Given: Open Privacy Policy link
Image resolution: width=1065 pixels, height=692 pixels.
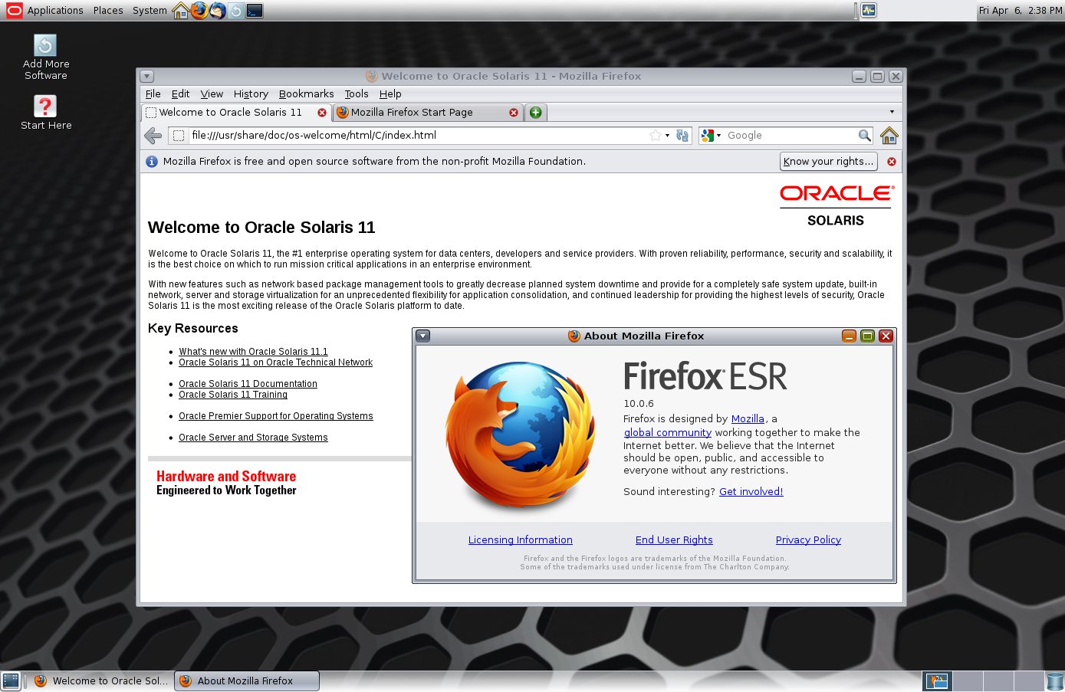Looking at the screenshot, I should coord(808,540).
